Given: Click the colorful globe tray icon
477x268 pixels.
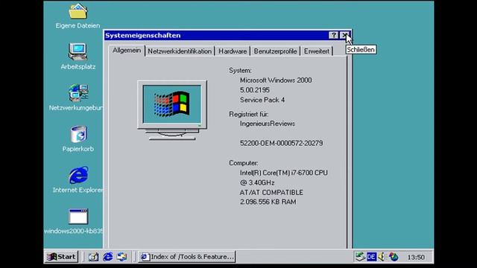Looking at the screenshot, I should [x=394, y=257].
